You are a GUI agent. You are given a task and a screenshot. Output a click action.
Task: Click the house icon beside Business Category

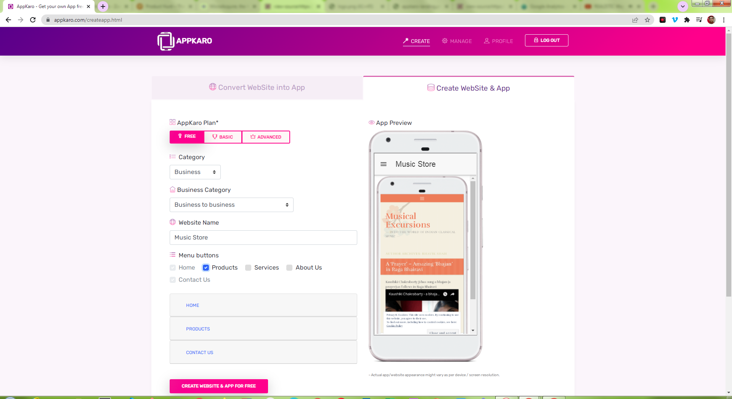click(x=173, y=189)
